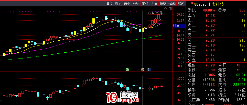Screen dimensions: 247x105
Task: Click the 买三 price 70.18
Action: 210,50
